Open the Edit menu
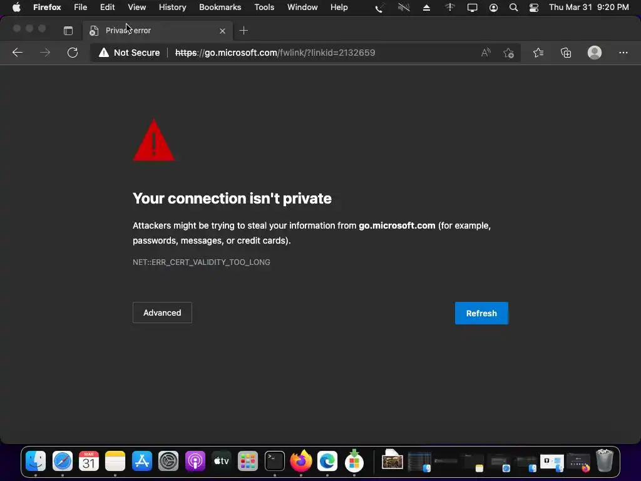 click(x=107, y=8)
